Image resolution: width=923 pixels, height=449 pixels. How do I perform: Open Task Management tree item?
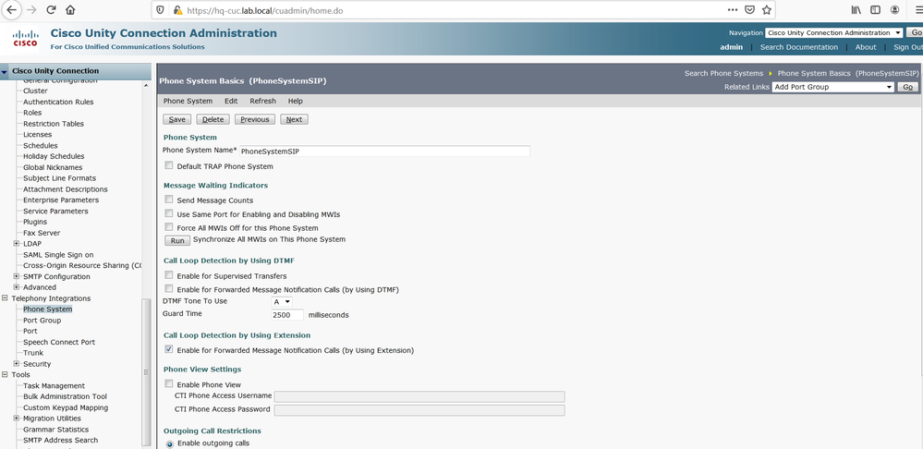tap(54, 385)
